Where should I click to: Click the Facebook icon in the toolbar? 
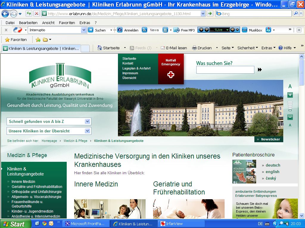click(x=120, y=30)
